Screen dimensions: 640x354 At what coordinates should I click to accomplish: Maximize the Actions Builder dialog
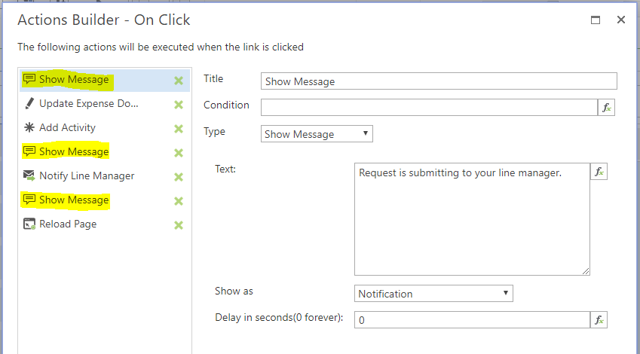pos(596,20)
